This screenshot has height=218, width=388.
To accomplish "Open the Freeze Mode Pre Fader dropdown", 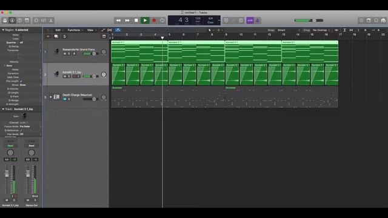I will coord(30,127).
